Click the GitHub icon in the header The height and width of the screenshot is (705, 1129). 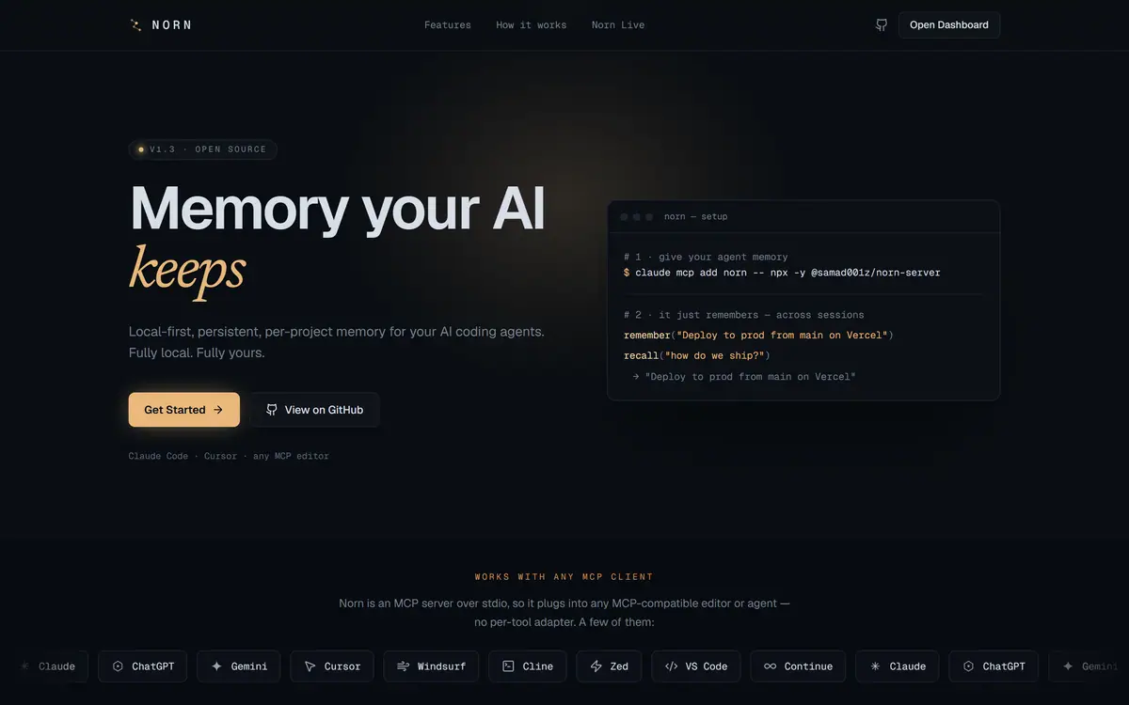point(882,25)
